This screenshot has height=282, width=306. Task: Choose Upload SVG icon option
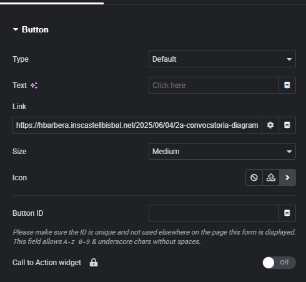point(271,178)
